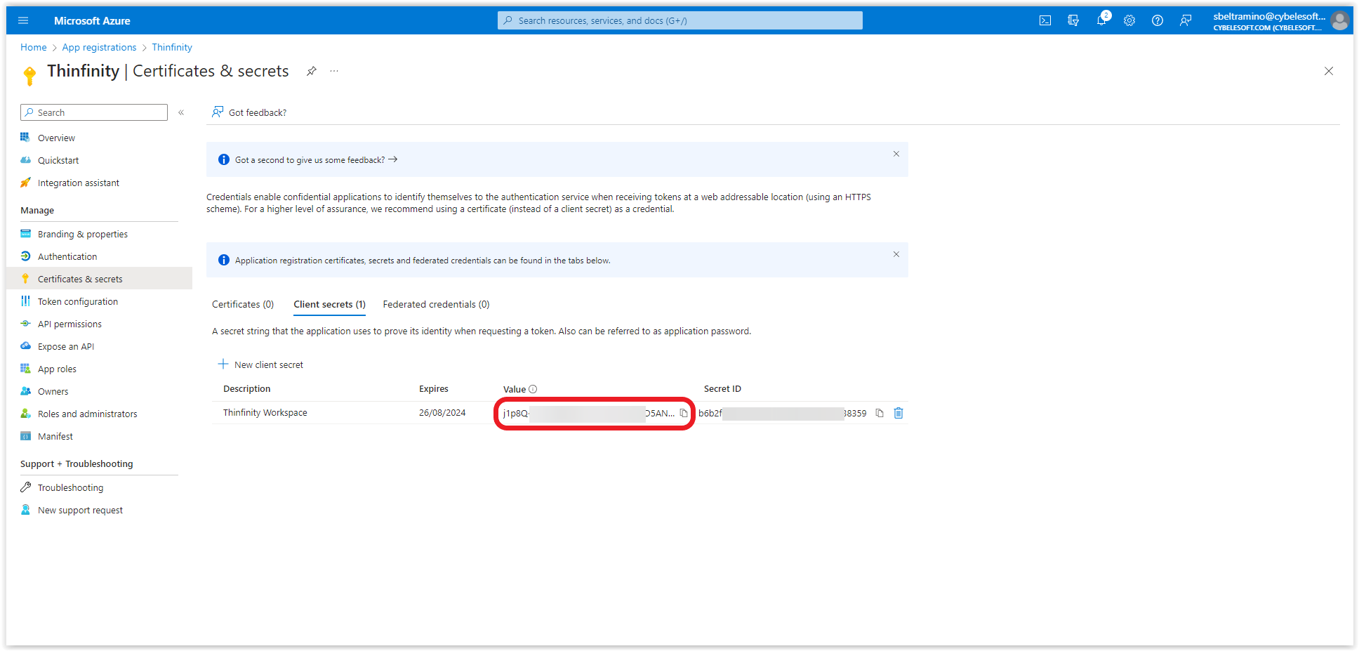The width and height of the screenshot is (1359, 651).
Task: Close the Certificates & secrets blade
Action: point(1329,71)
